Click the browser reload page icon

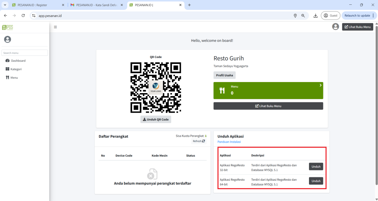[23, 16]
